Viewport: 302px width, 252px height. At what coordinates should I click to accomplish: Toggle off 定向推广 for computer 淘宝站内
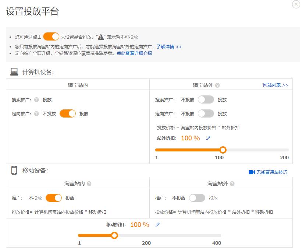(x=67, y=113)
